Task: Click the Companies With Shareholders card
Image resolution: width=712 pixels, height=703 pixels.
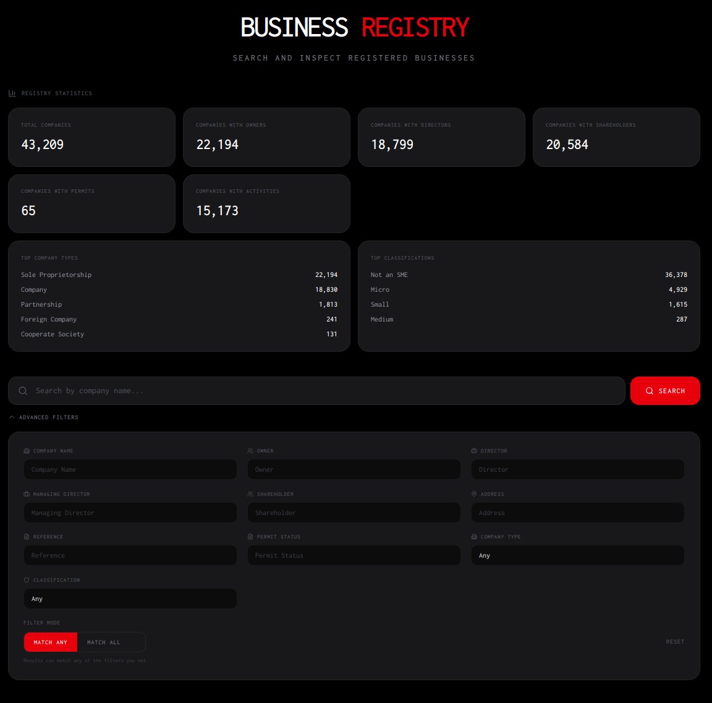Action: coord(616,137)
